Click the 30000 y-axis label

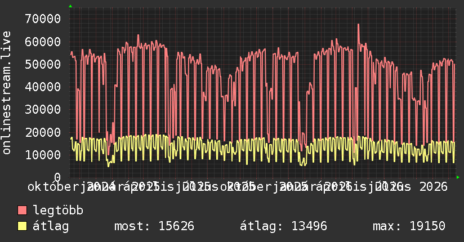tap(43, 109)
